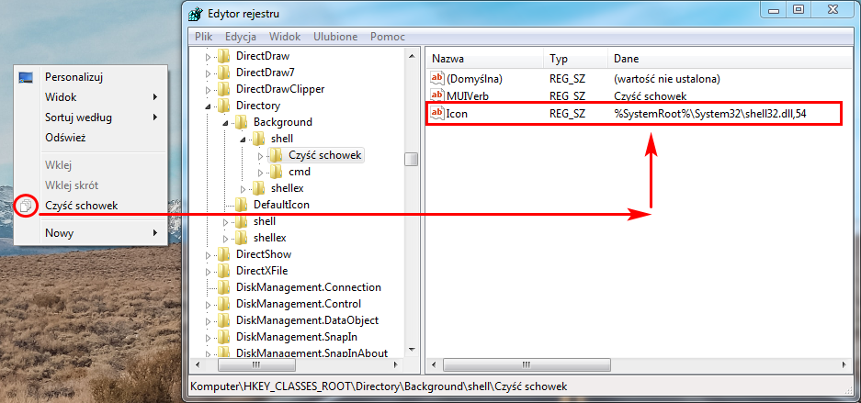Expand the DirectDraw7 tree node
861x403 pixels.
point(208,73)
